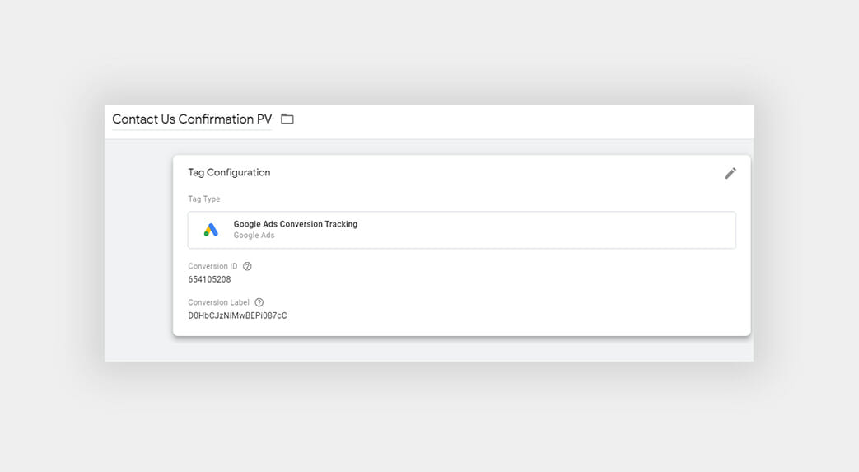Click the Google Ads subtitle under tag type
This screenshot has height=472, width=859.
tap(254, 236)
